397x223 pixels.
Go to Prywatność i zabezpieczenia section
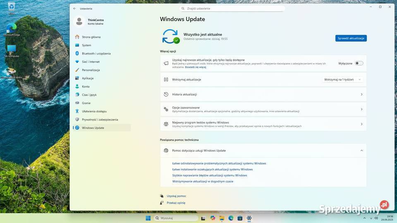(100, 119)
